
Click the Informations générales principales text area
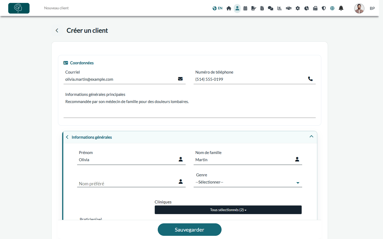tap(190, 108)
